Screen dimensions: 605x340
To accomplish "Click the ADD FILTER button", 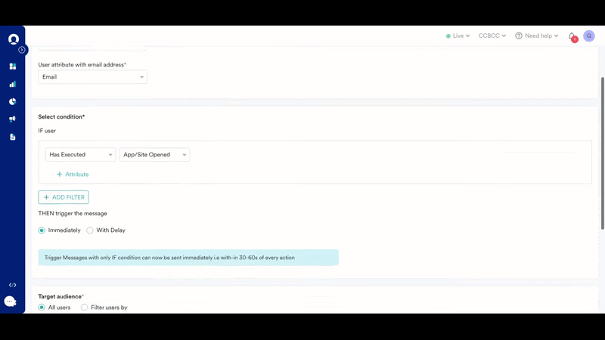I will 64,197.
